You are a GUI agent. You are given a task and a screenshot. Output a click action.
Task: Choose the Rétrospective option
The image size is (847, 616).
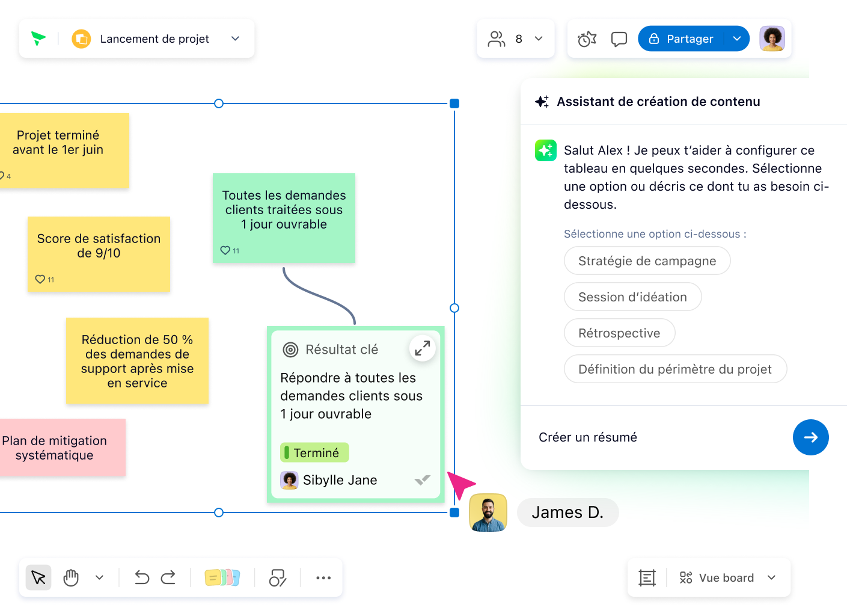[619, 333]
